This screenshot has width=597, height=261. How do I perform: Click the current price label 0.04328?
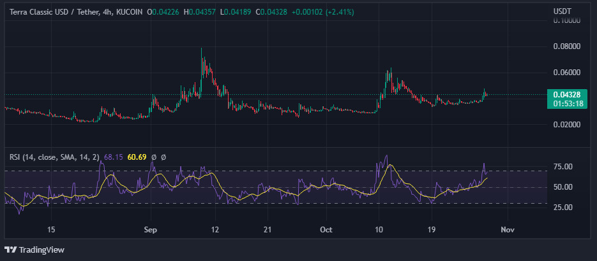pos(566,94)
